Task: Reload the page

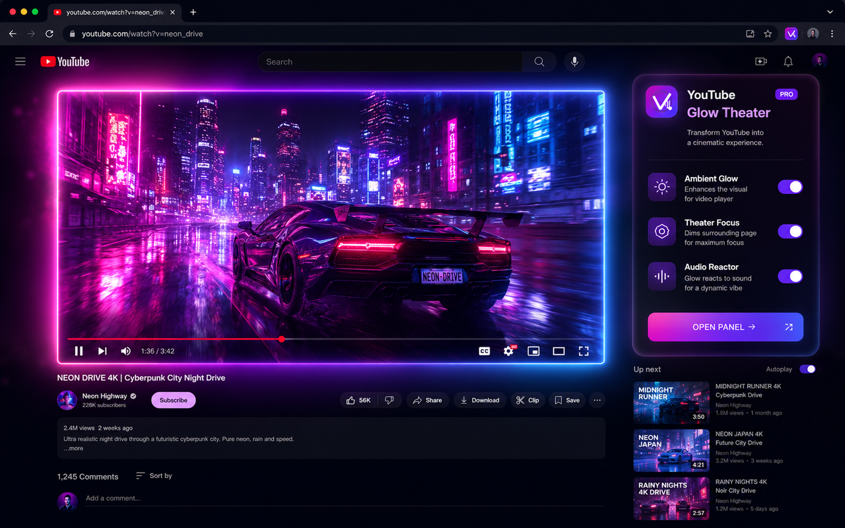Action: (50, 34)
